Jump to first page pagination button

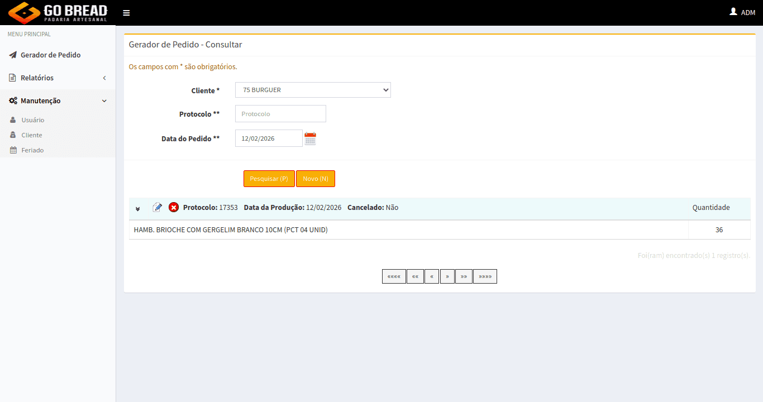[x=394, y=276]
